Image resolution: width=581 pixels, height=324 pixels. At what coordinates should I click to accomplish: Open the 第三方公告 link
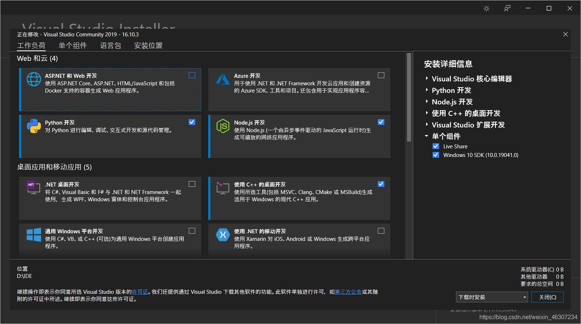[x=348, y=292]
